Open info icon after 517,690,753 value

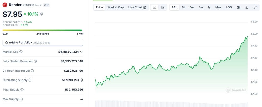pos(81,80)
